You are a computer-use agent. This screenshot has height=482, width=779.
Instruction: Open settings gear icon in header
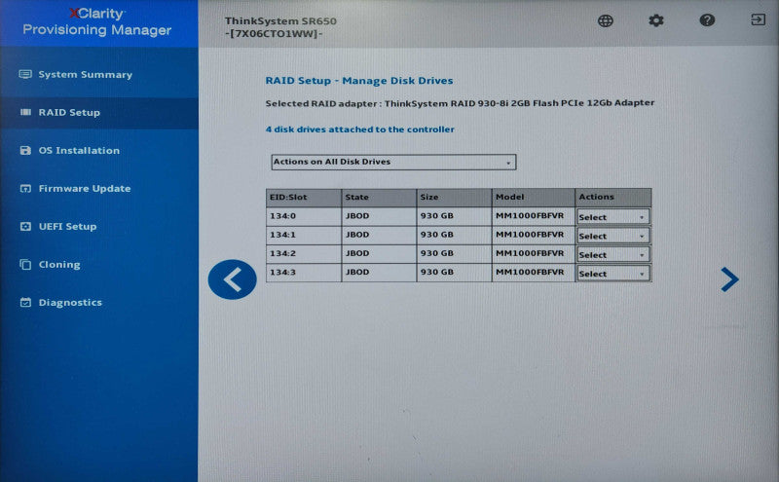[x=655, y=20]
